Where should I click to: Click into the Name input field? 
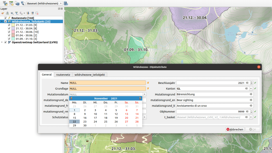click(x=107, y=83)
